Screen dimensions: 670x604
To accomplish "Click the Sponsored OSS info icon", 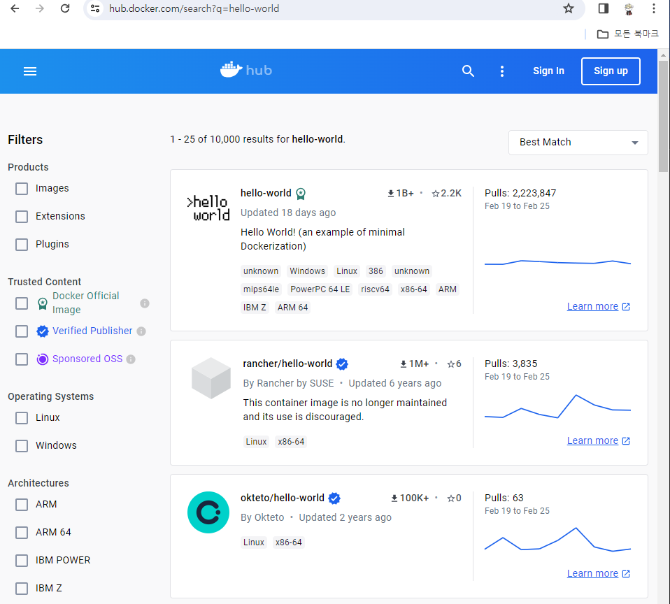I will coord(131,359).
